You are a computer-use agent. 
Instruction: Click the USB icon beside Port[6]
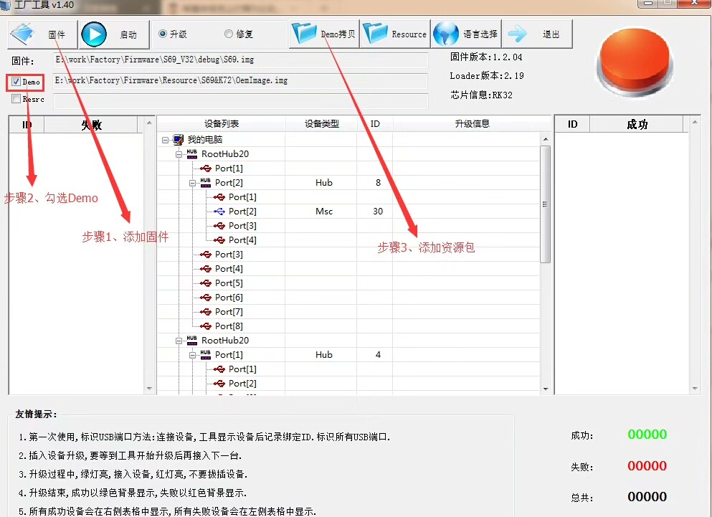[206, 298]
